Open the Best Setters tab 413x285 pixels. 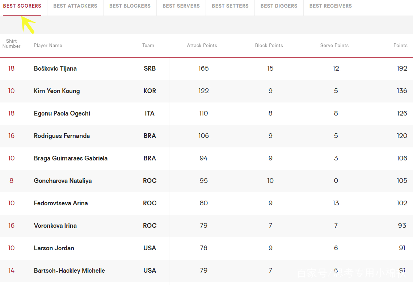click(x=230, y=6)
